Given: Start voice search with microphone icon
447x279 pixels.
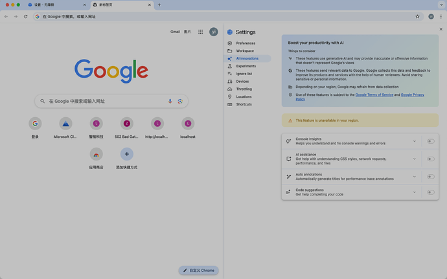Looking at the screenshot, I should click(x=170, y=101).
